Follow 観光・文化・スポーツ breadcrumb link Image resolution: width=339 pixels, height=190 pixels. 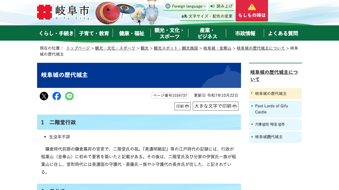pos(115,48)
